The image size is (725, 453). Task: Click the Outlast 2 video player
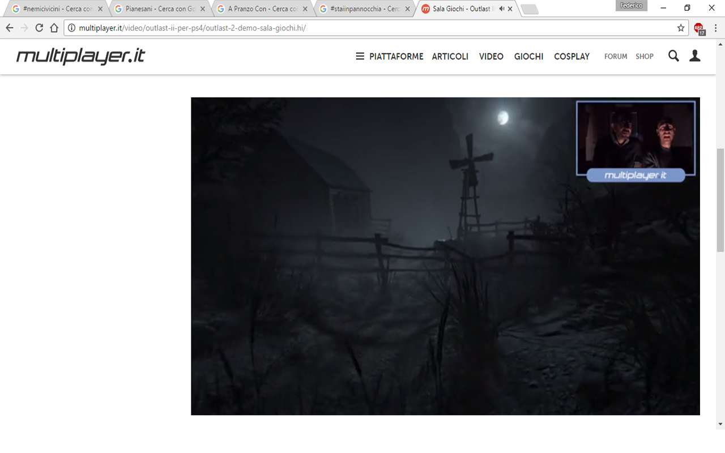[445, 256]
